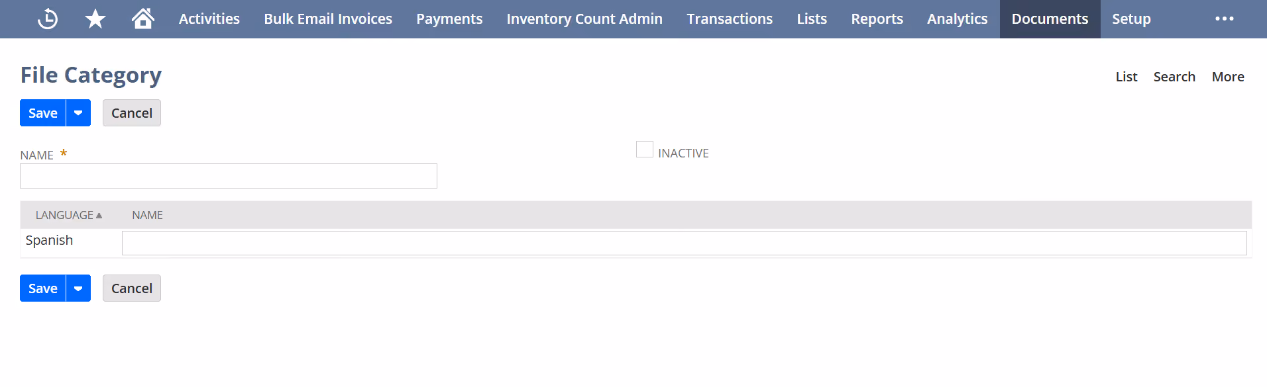This screenshot has height=387, width=1267.
Task: Open the Shortcuts star icon
Action: point(95,19)
